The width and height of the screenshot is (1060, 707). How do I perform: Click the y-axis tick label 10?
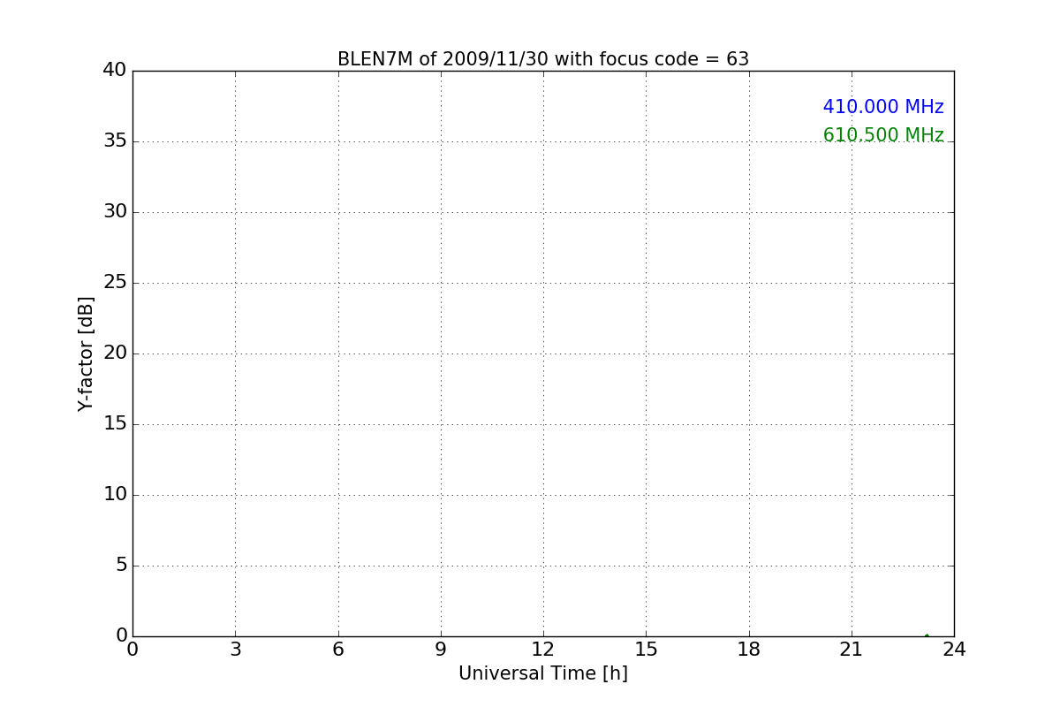click(115, 494)
